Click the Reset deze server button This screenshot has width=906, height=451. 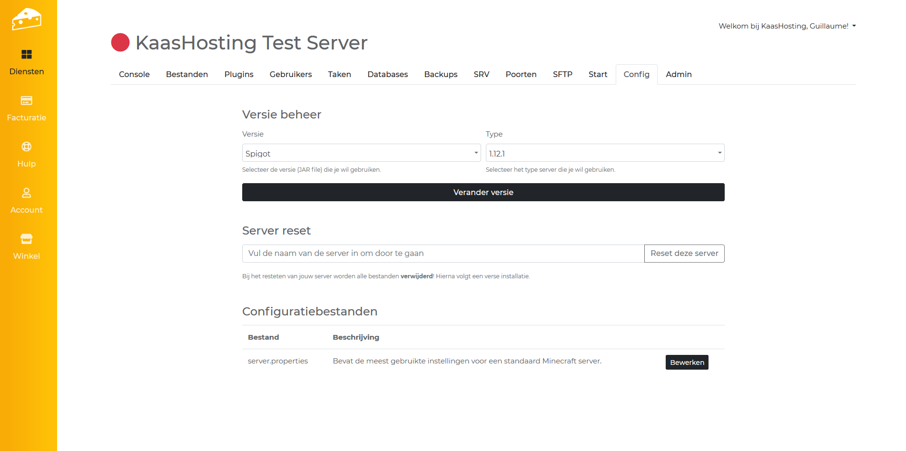[684, 254]
